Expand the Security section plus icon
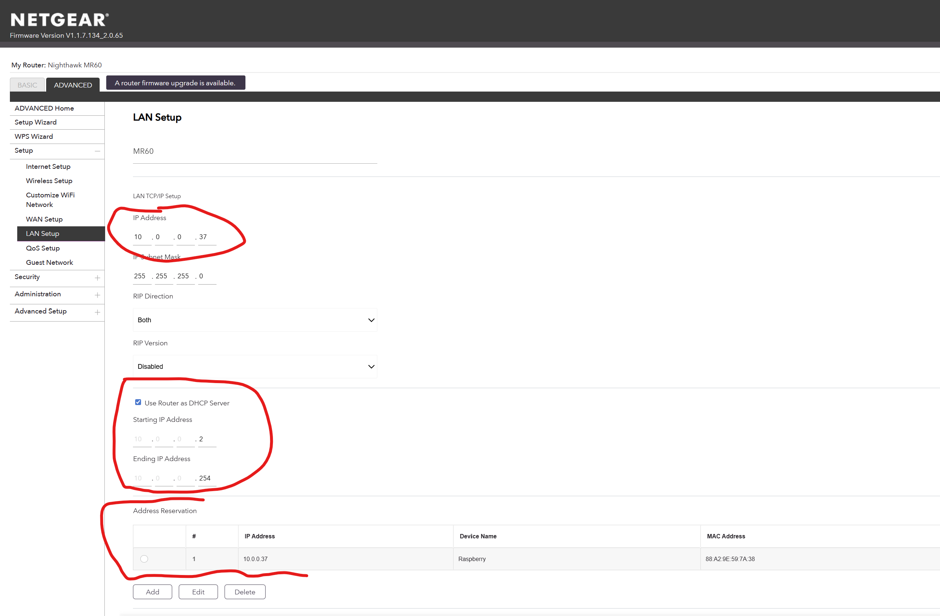 [97, 278]
